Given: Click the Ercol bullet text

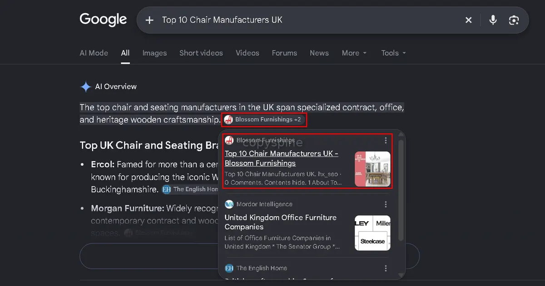Looking at the screenshot, I should [x=155, y=177].
